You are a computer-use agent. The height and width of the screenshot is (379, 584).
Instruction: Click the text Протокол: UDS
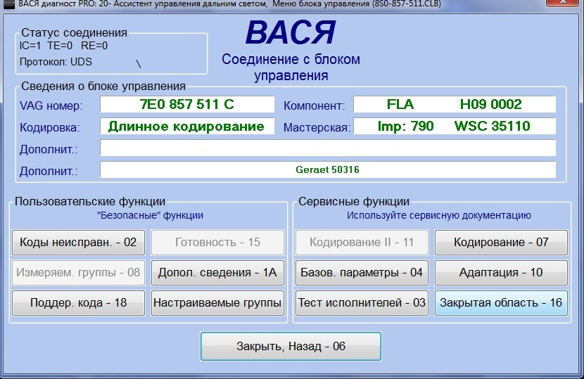click(x=56, y=62)
